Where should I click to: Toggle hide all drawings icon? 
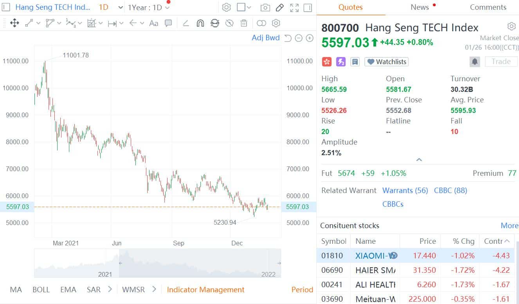click(x=230, y=23)
